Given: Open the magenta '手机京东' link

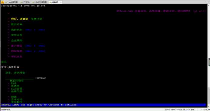Looking at the screenshot, I should point(17,57).
